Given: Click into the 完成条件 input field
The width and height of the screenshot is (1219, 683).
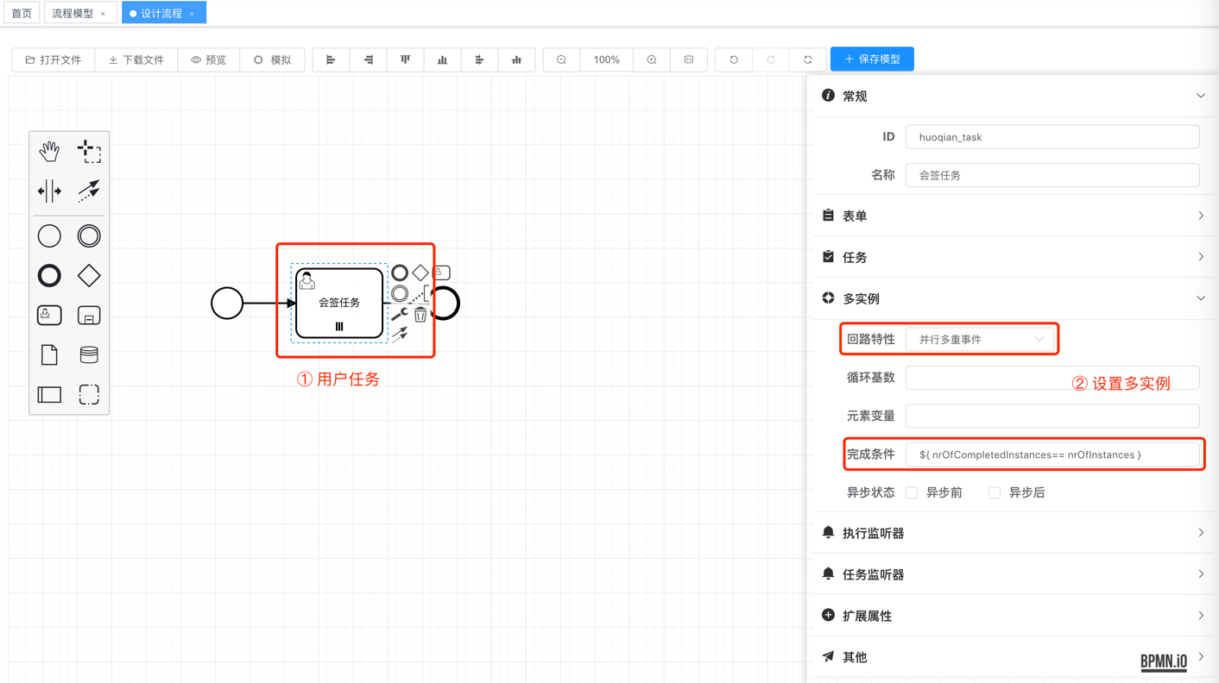Looking at the screenshot, I should (1052, 454).
